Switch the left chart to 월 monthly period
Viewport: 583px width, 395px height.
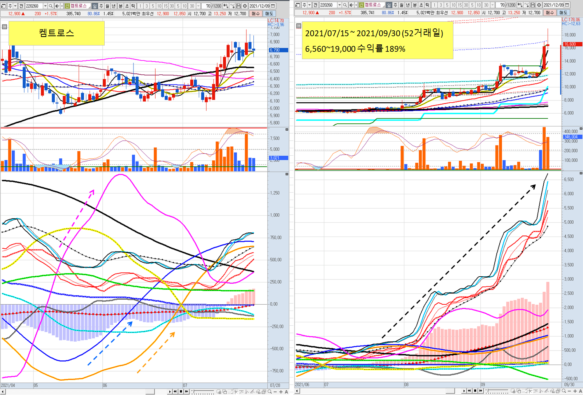[107, 6]
